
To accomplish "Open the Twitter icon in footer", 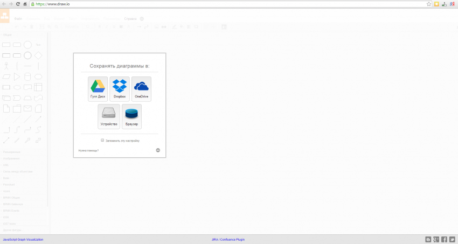I will point(453,239).
